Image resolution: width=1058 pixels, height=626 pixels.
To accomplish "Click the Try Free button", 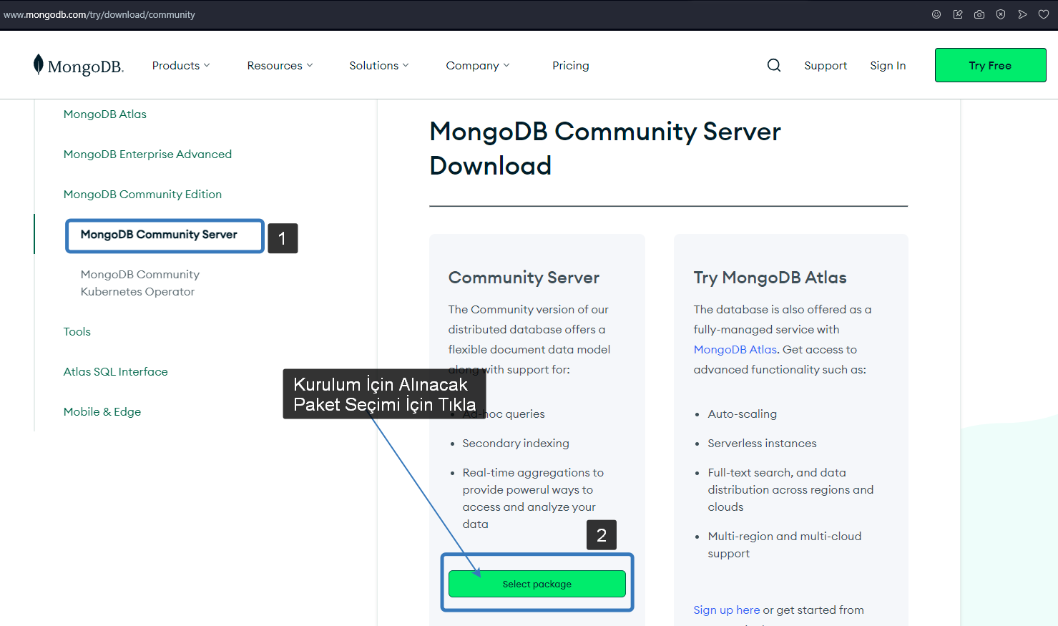I will (990, 64).
